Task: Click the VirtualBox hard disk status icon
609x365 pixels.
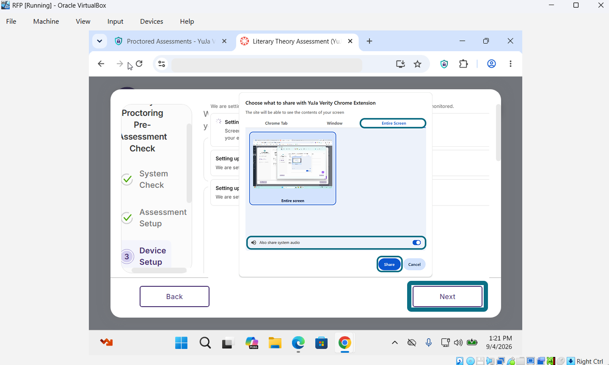Action: (x=460, y=361)
